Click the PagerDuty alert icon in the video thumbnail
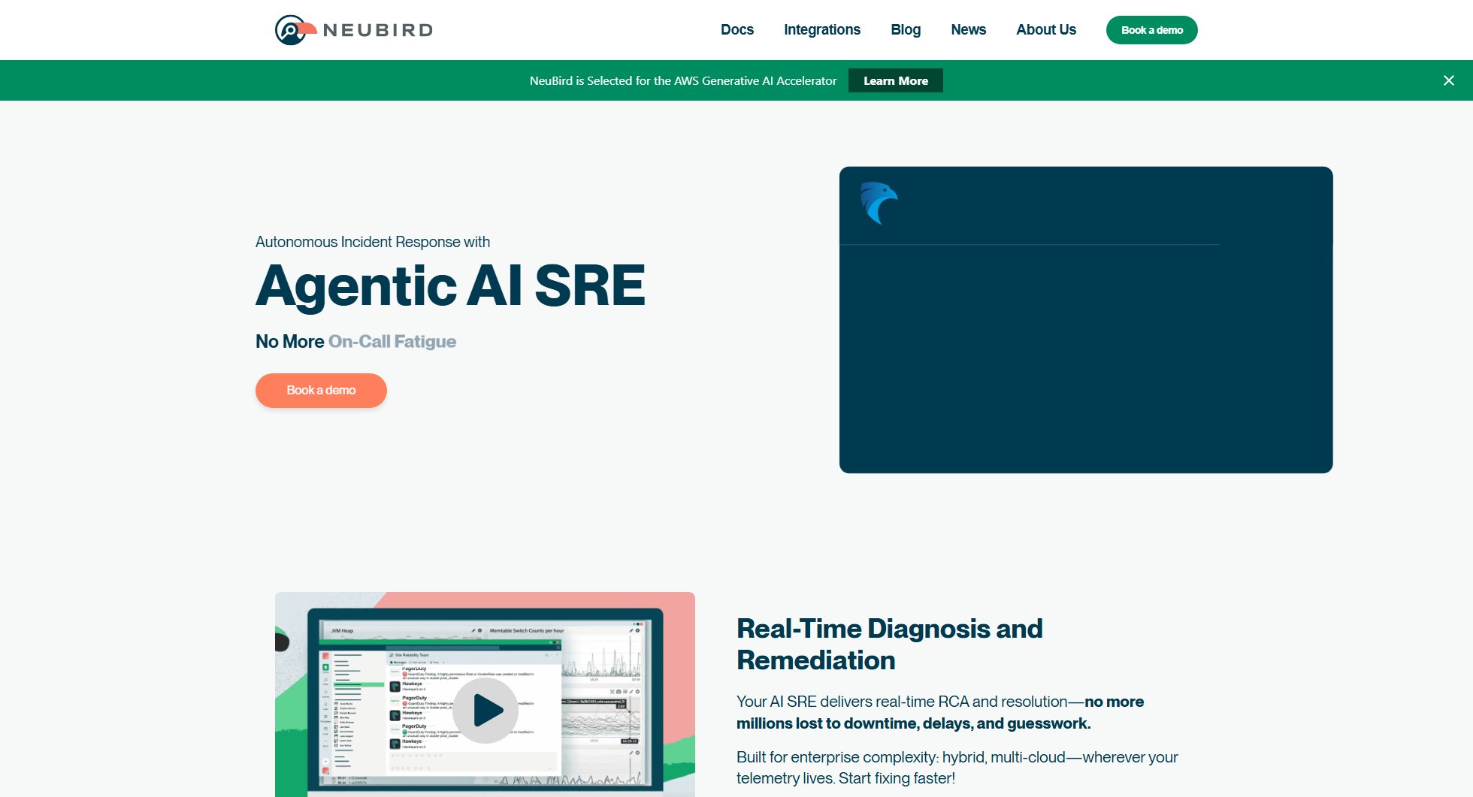The height and width of the screenshot is (797, 1473). click(405, 675)
